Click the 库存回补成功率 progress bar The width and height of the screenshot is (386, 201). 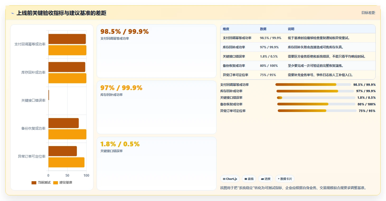click(315, 91)
